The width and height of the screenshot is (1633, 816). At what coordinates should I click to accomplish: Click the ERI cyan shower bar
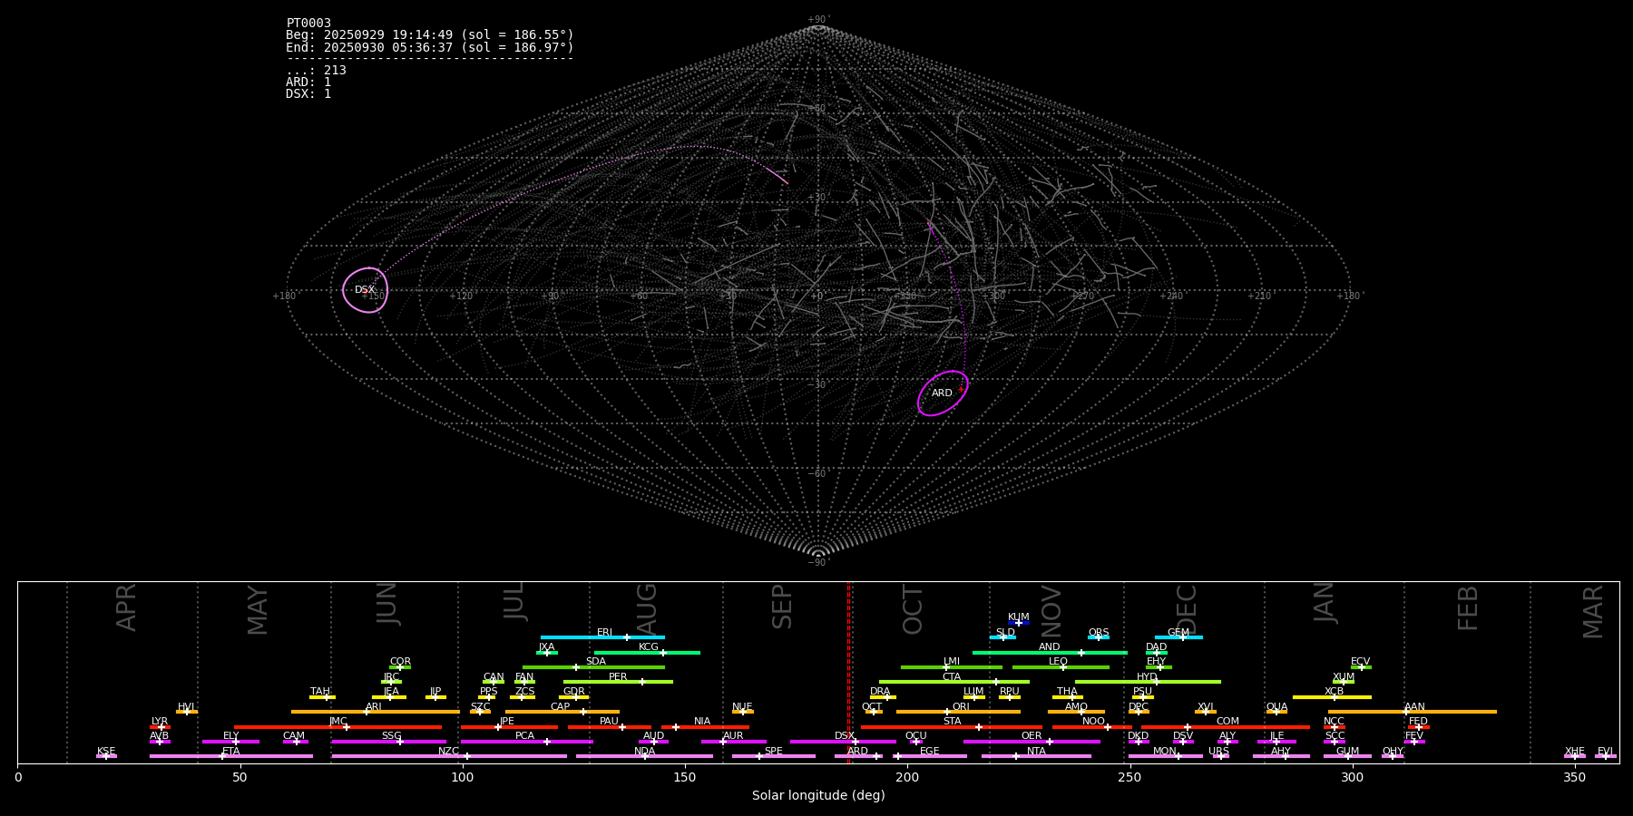point(602,637)
